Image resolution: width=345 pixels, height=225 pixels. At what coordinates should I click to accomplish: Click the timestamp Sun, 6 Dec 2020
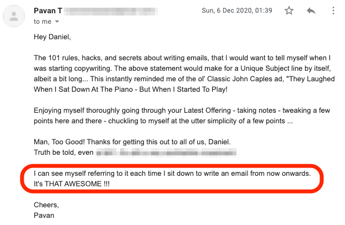tap(237, 11)
